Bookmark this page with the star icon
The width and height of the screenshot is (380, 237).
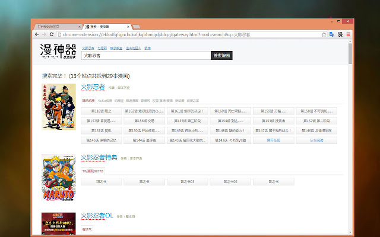(x=324, y=34)
